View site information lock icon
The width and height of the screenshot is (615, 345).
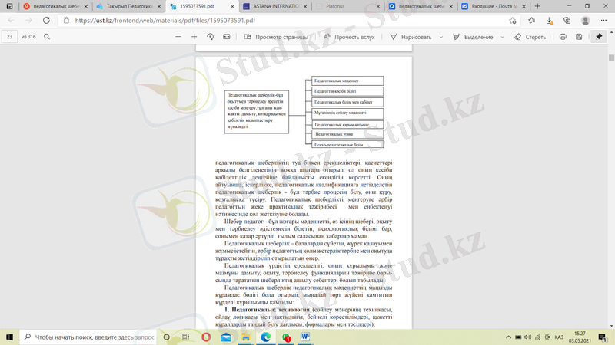pos(66,21)
